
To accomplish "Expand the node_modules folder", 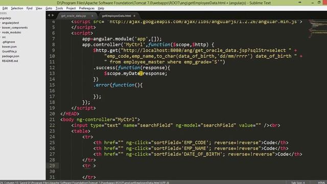I will point(11,33).
